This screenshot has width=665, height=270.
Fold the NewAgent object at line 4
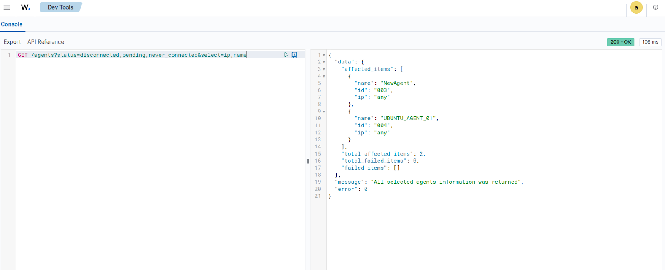click(x=324, y=76)
